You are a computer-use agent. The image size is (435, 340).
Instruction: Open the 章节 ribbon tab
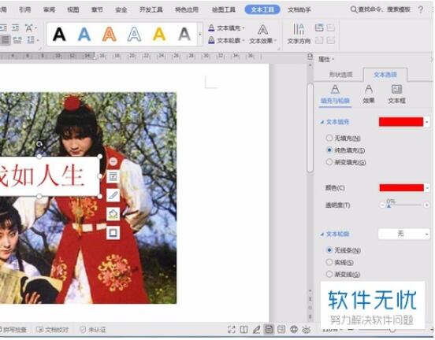pos(97,9)
